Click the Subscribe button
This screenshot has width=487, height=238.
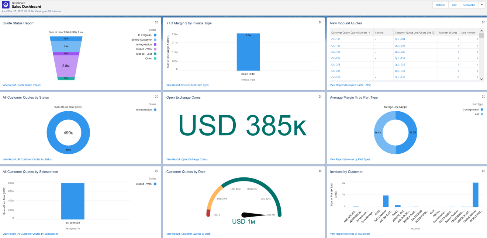click(469, 5)
